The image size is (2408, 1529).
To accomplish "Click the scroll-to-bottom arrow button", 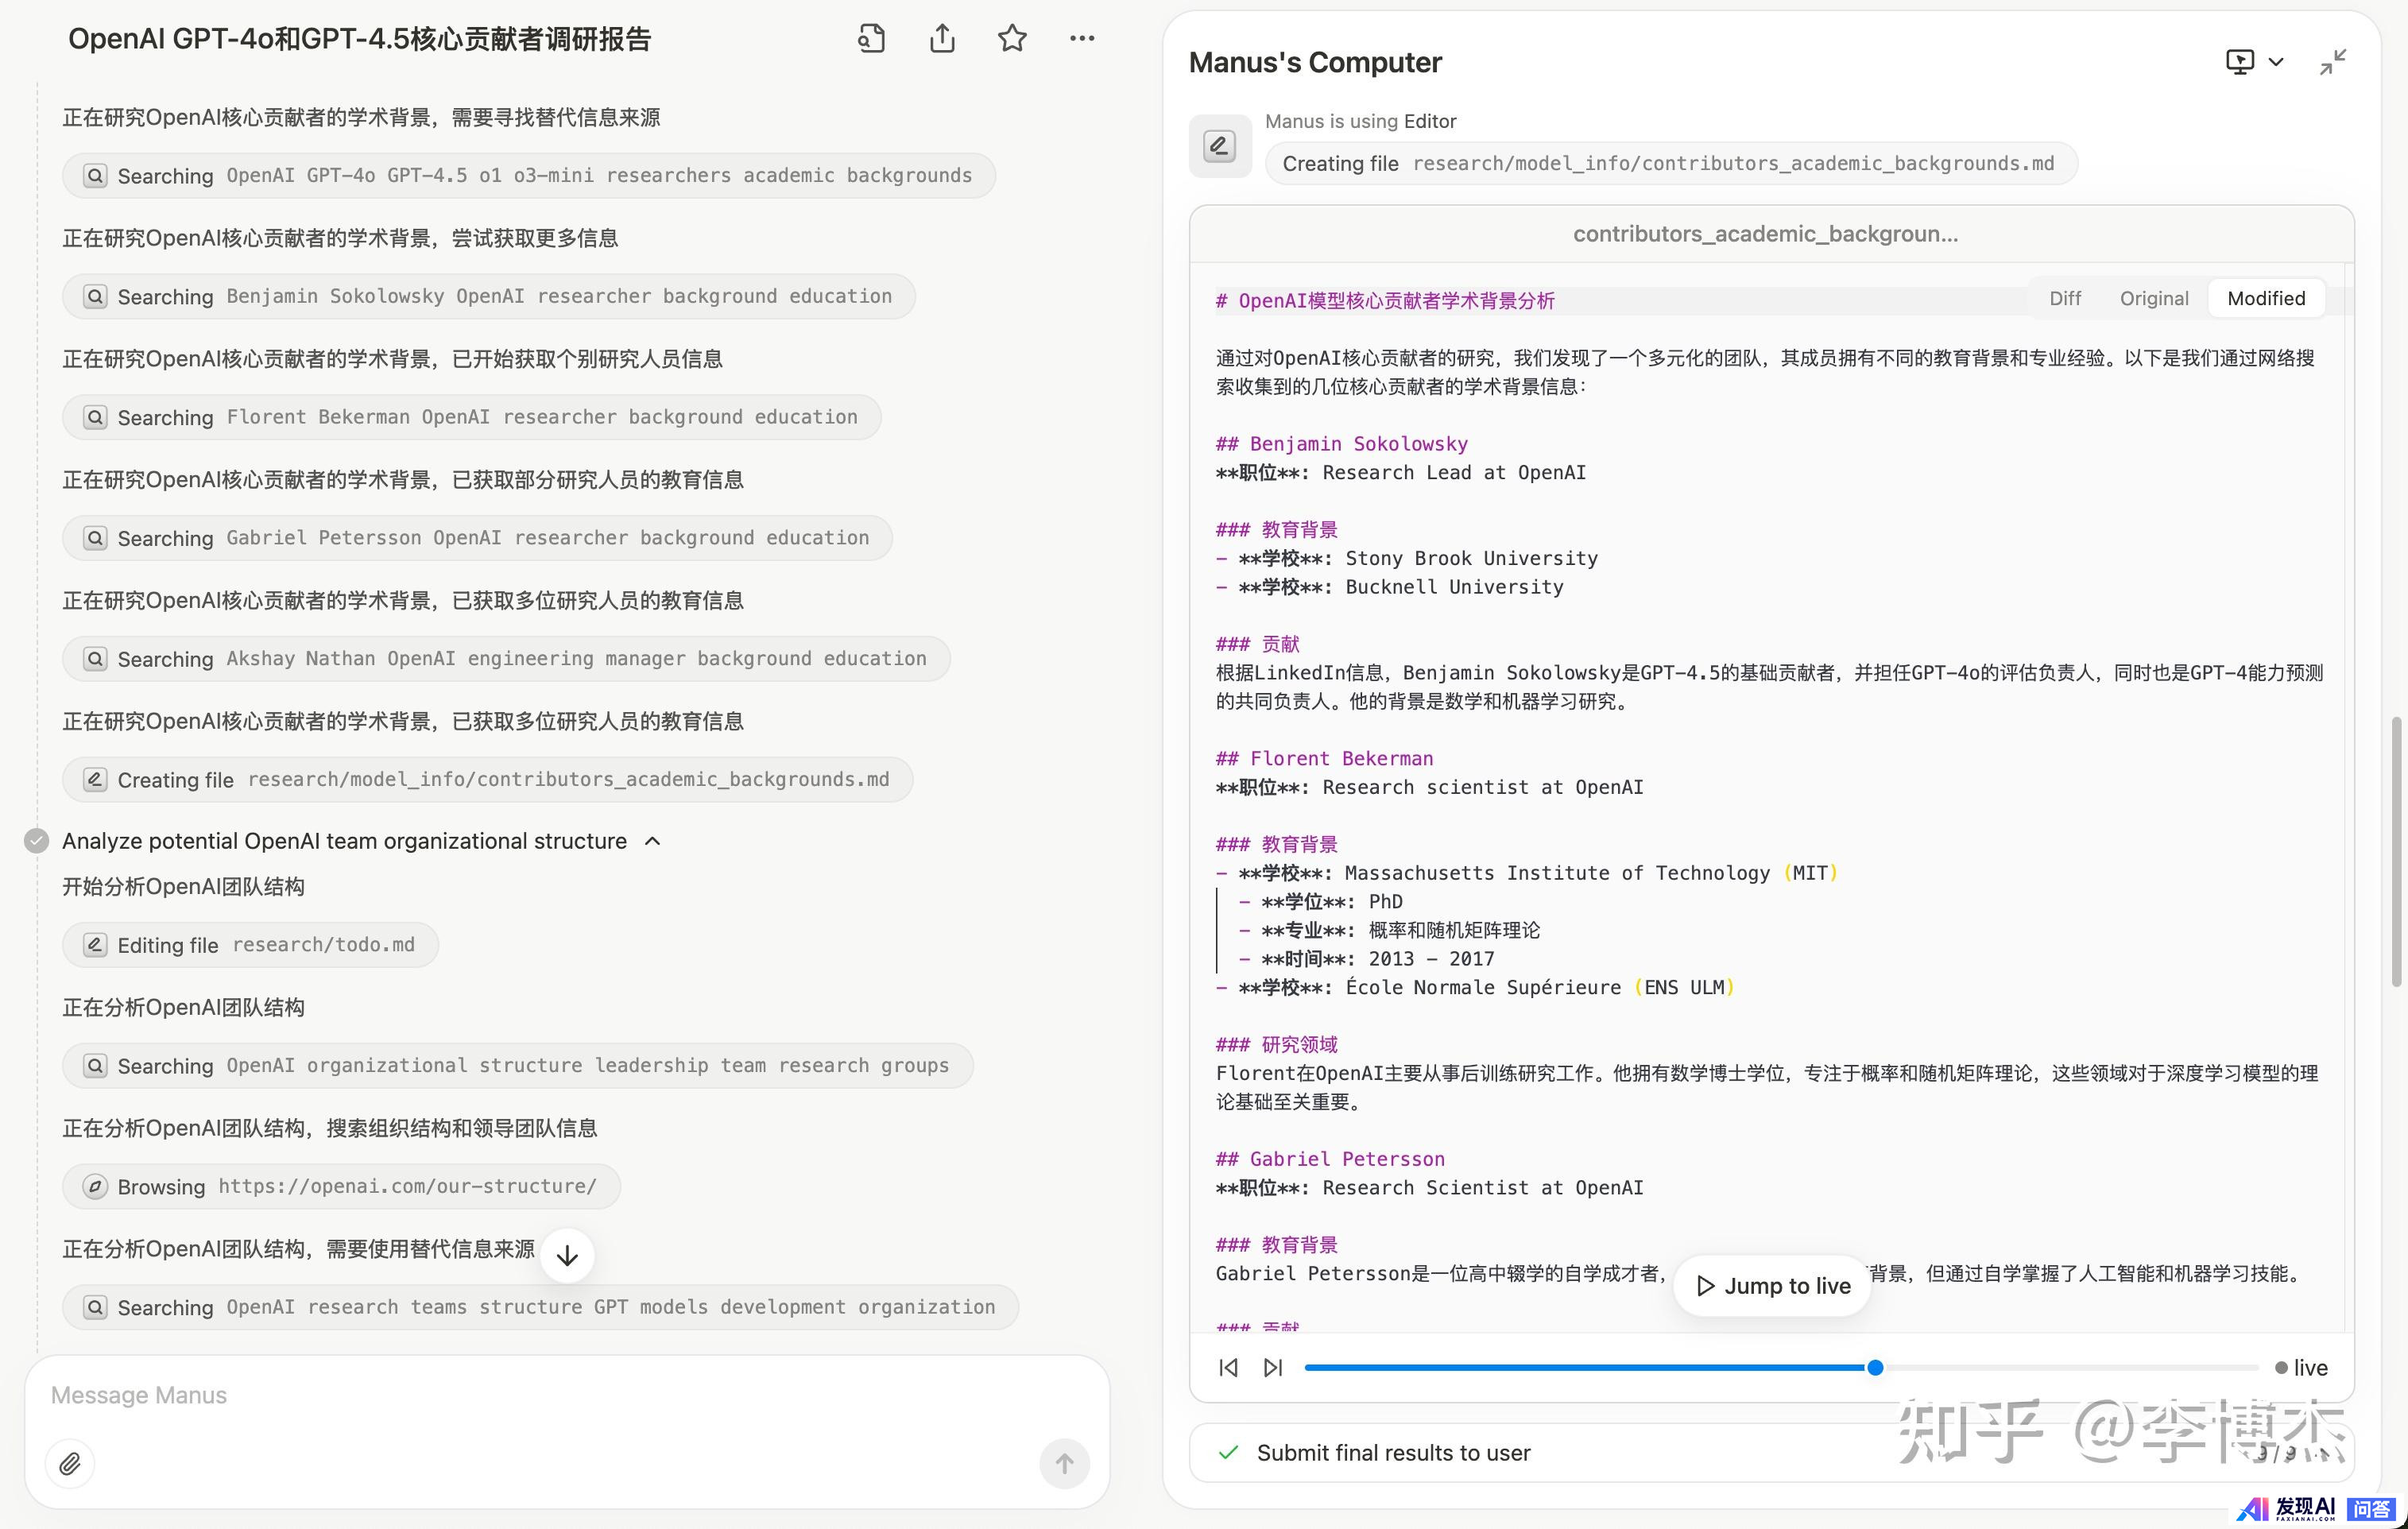I will coord(567,1255).
